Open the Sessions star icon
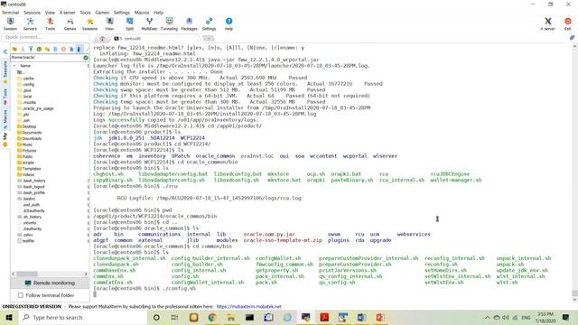Image resolution: width=578 pixels, height=325 pixels. [x=90, y=24]
